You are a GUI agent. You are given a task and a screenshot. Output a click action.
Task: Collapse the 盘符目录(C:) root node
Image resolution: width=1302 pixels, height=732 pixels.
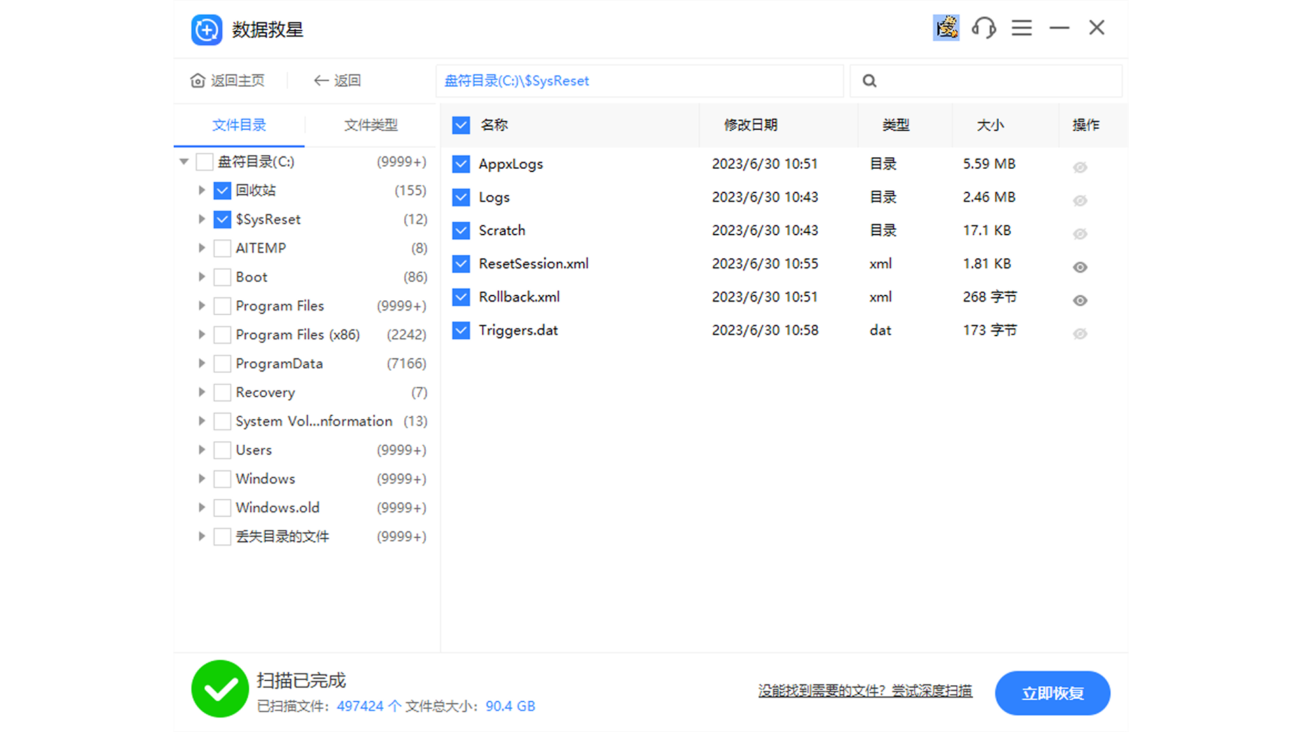[x=184, y=161]
